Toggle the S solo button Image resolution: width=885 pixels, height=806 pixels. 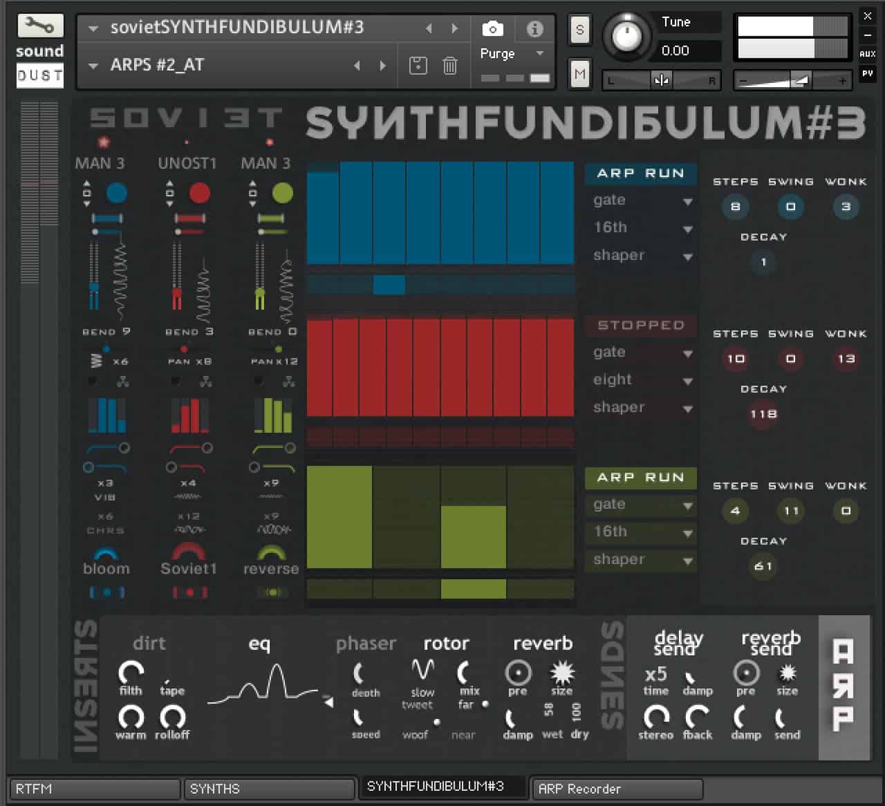click(579, 30)
